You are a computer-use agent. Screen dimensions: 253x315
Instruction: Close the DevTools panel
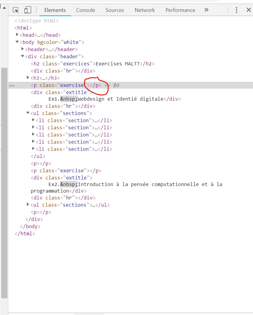(249, 10)
